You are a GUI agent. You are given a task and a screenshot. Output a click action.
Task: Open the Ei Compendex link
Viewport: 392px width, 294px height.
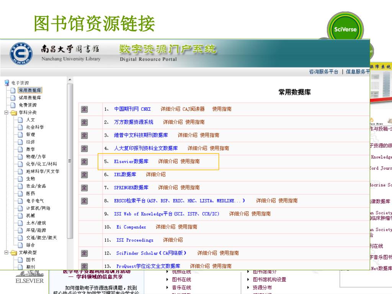pos(131,227)
